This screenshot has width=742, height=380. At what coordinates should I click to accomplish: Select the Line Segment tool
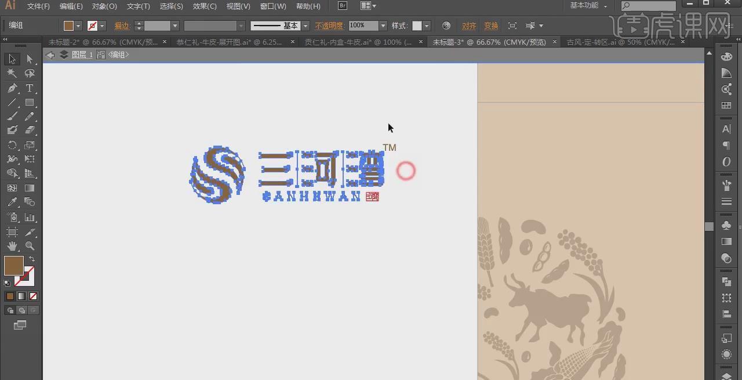pos(12,102)
